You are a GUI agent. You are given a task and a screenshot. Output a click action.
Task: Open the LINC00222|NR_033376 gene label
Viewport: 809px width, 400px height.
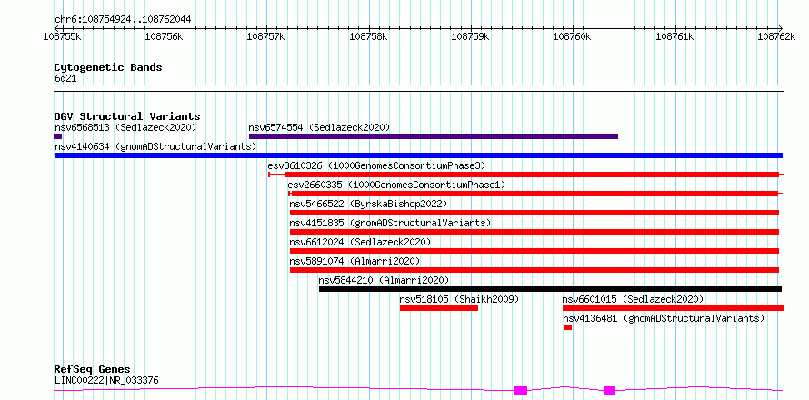tap(106, 381)
